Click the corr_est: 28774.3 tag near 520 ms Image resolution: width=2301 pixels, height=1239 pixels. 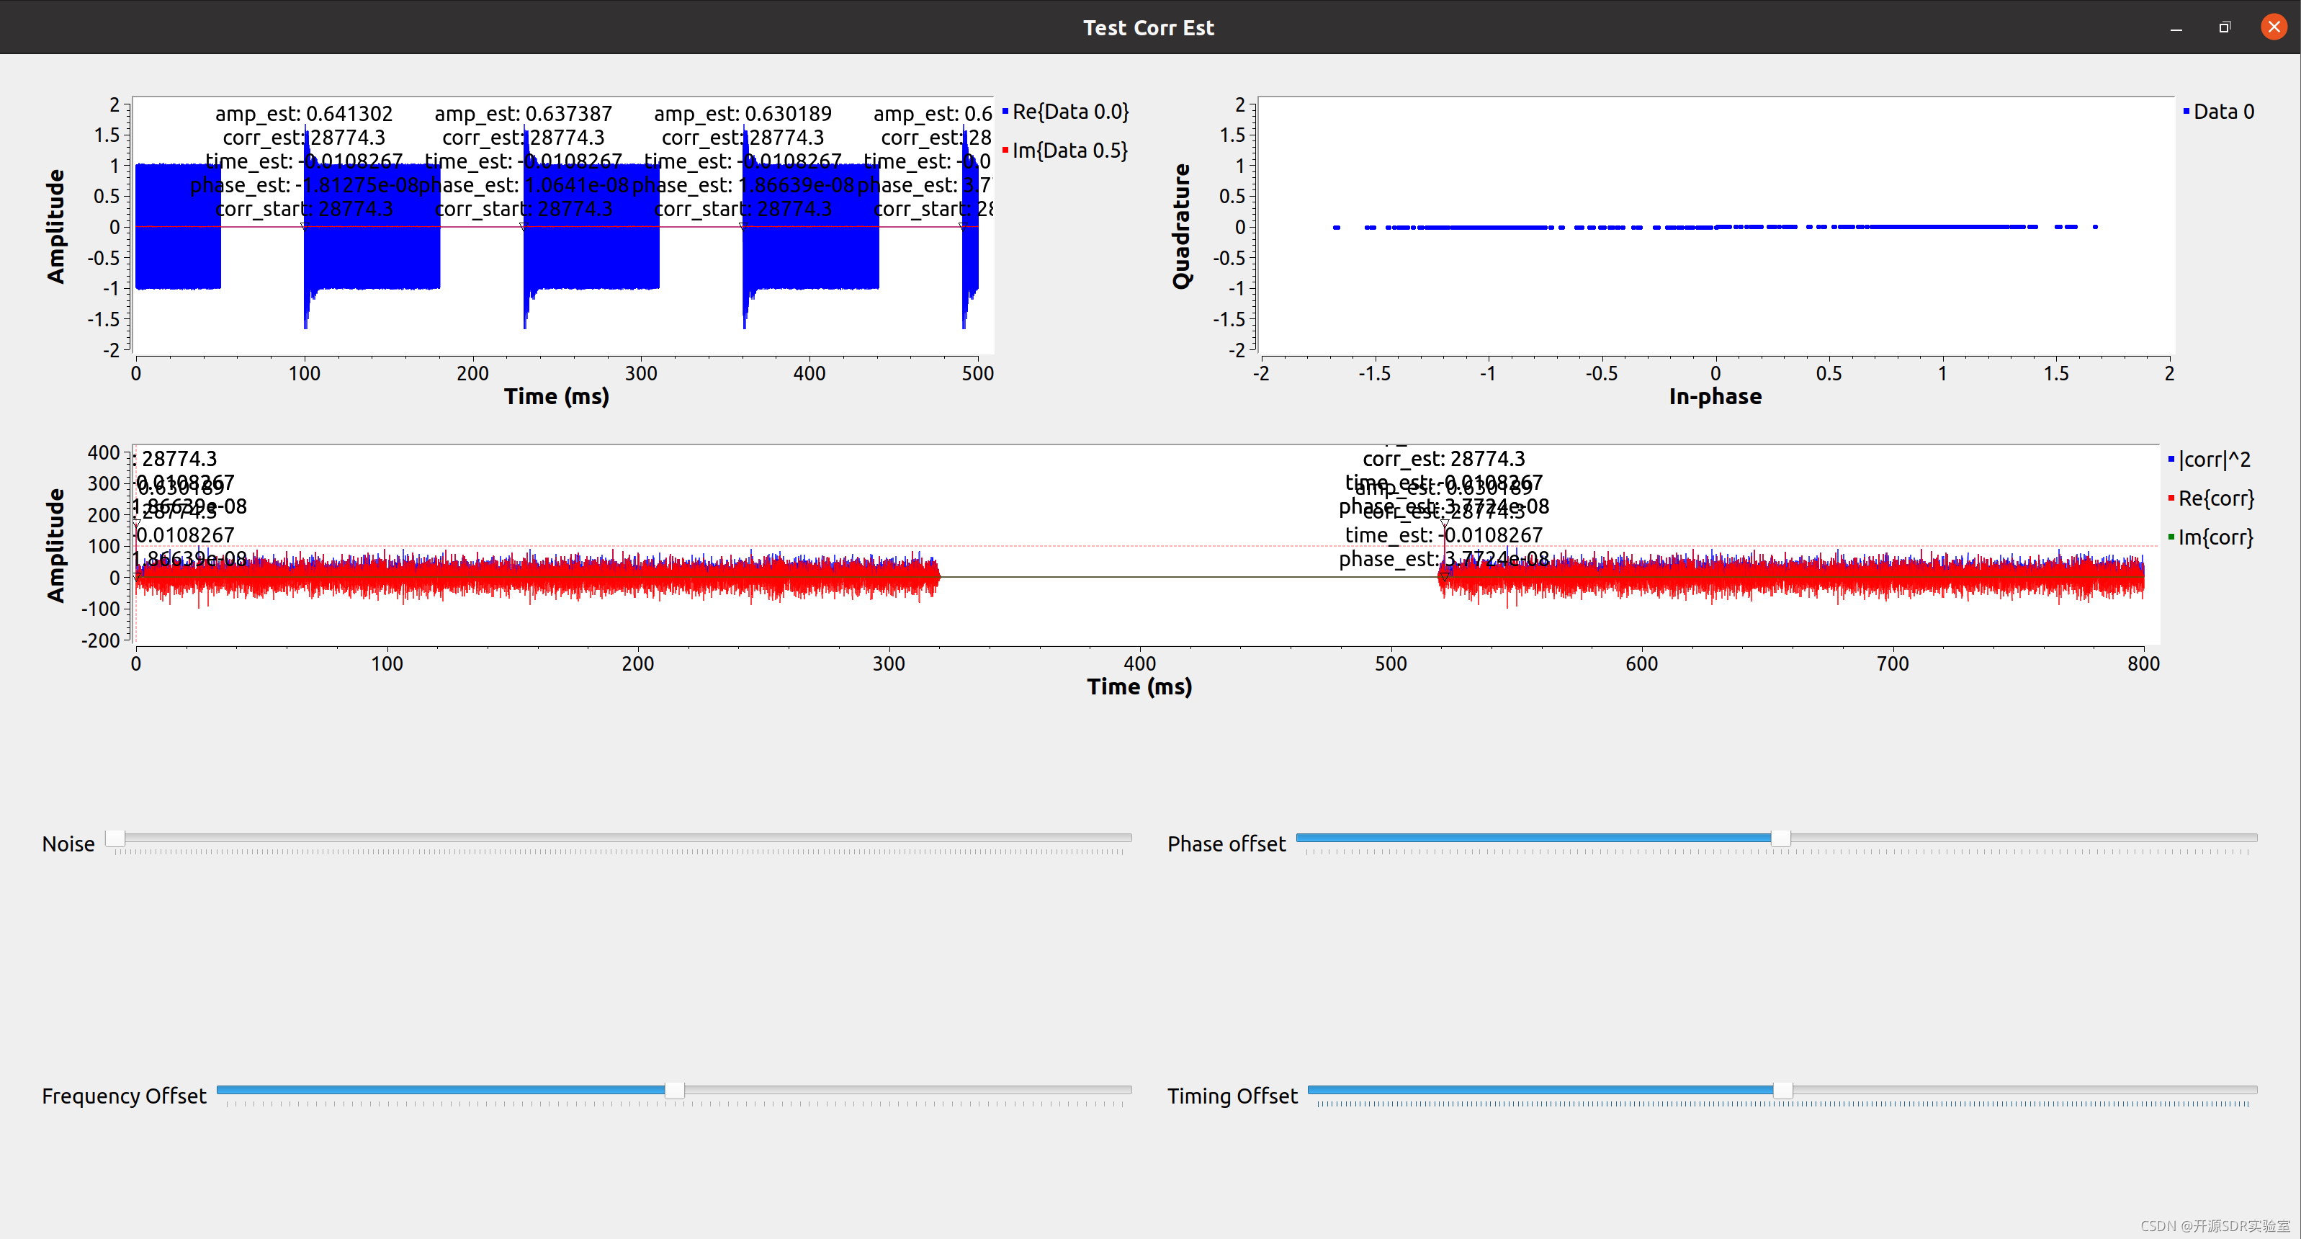click(x=1443, y=459)
